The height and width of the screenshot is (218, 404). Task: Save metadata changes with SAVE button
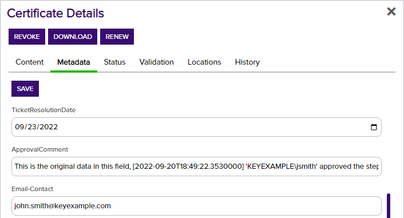25,89
